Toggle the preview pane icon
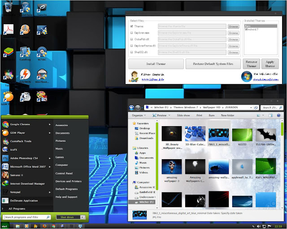Viewport: 287px width, 229px height. tap(270, 115)
